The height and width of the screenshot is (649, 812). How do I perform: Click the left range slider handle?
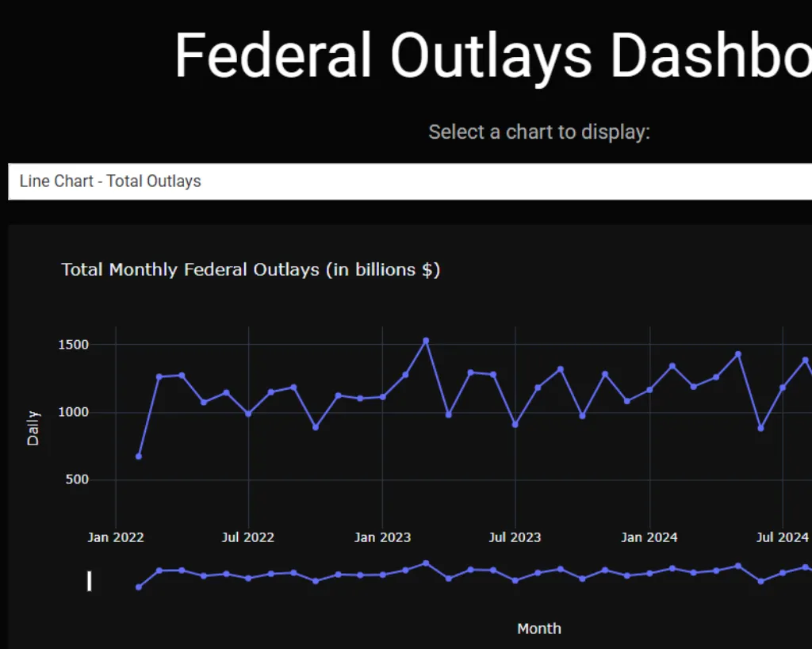click(89, 582)
